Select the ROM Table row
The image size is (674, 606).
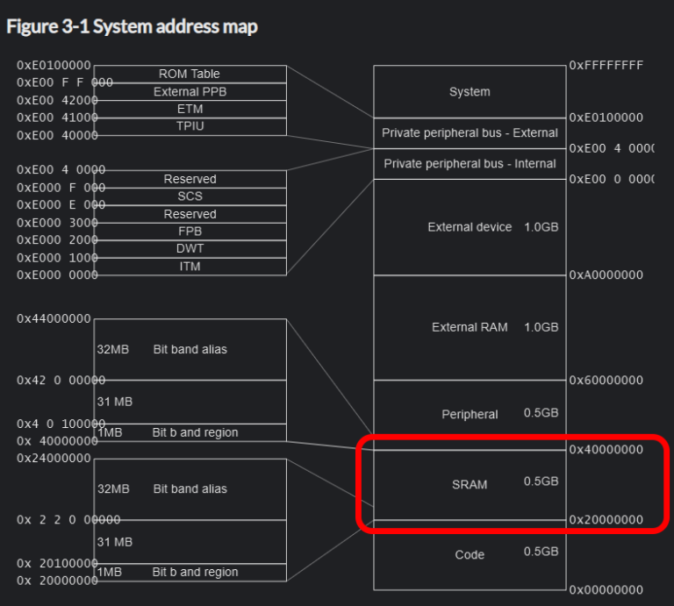coord(190,74)
